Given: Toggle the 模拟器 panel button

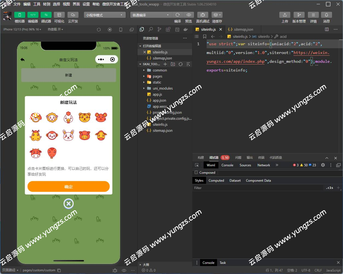Looking at the screenshot, I should tap(19, 15).
